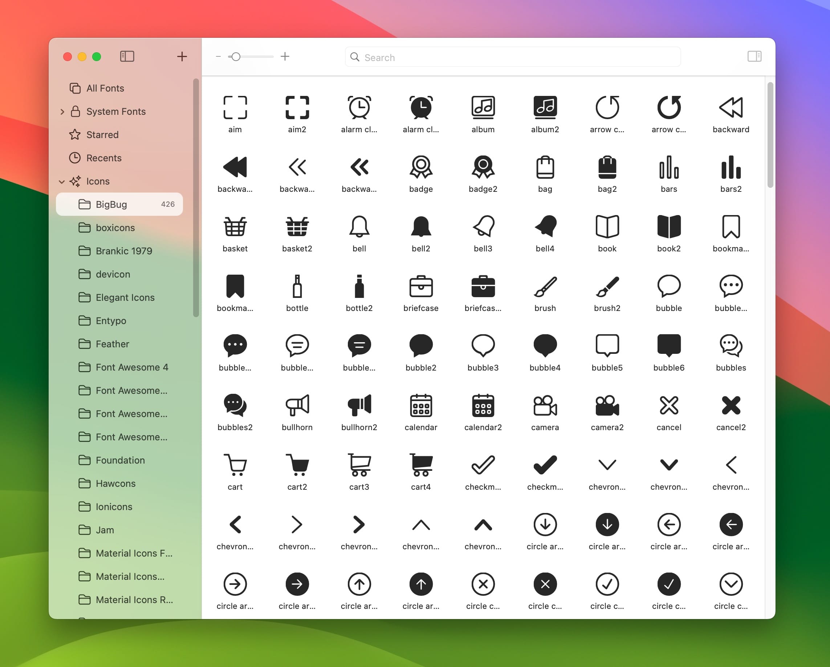This screenshot has width=830, height=667.
Task: Increase preview size with plus button
Action: pyautogui.click(x=285, y=57)
